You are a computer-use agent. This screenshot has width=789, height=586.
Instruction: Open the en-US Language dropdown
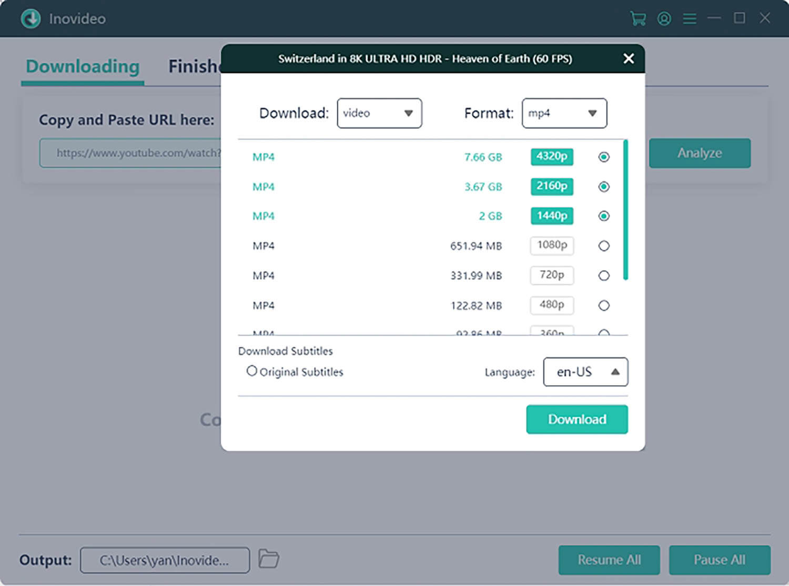(x=585, y=372)
